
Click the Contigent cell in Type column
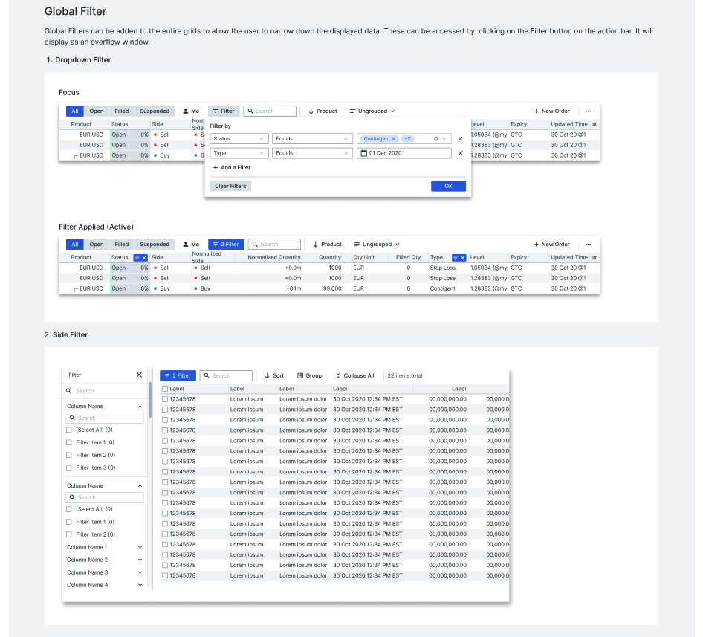point(442,289)
